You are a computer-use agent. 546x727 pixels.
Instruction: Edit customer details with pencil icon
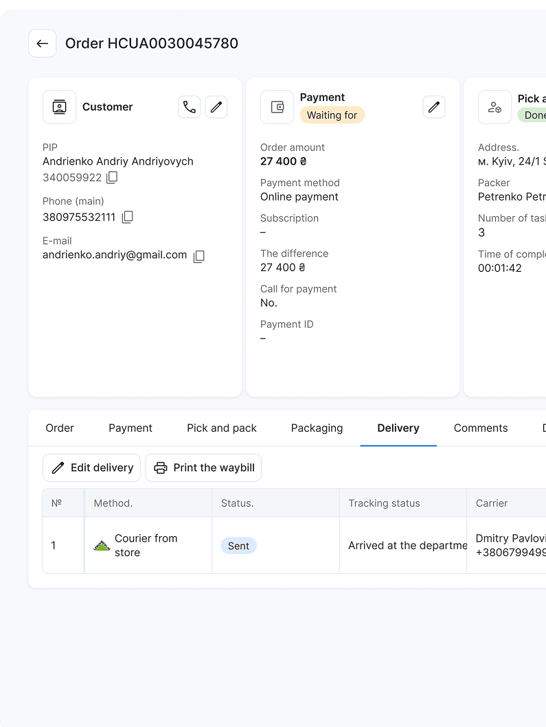(x=216, y=107)
